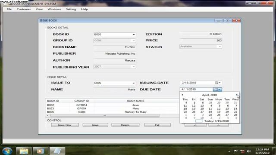The height and width of the screenshot is (155, 276).
Task: Click the EDITION field
Action: (201, 34)
